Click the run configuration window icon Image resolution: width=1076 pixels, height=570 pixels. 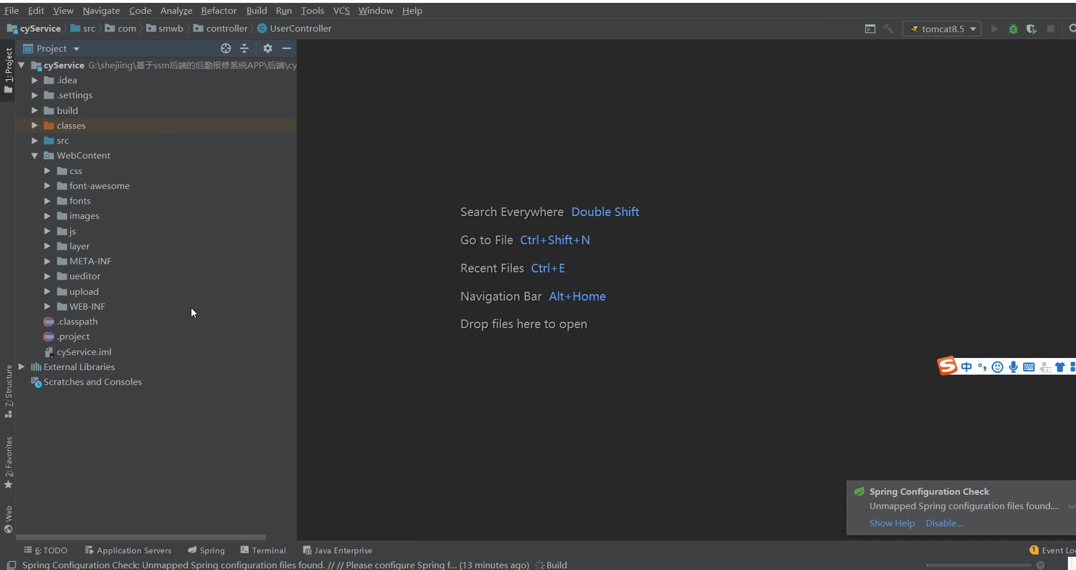(870, 29)
